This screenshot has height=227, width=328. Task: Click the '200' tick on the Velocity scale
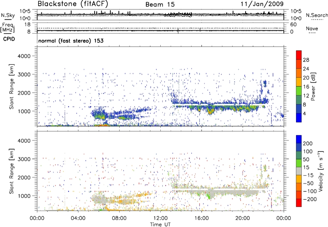pos(308,143)
